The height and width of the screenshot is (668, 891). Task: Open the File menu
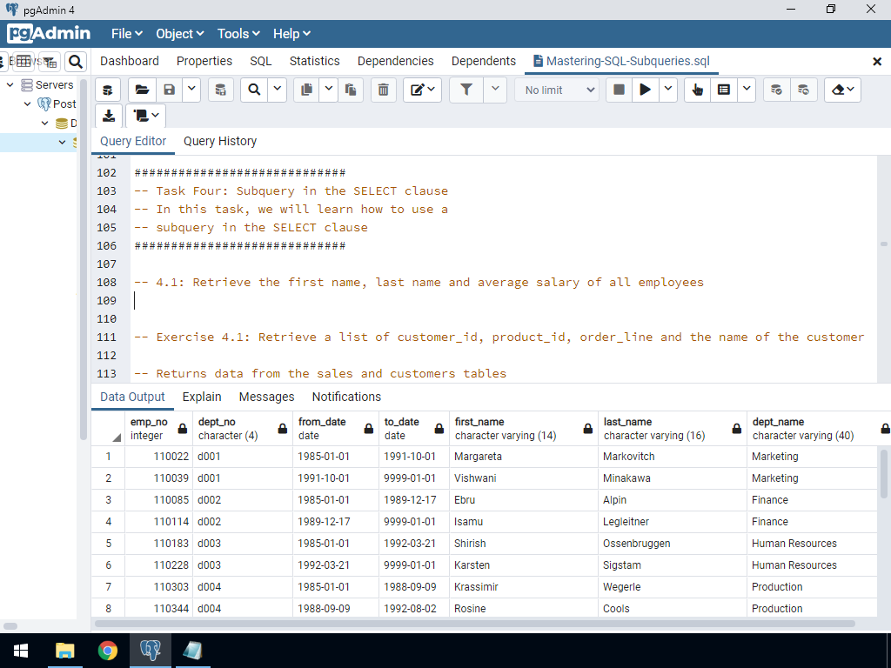(126, 34)
